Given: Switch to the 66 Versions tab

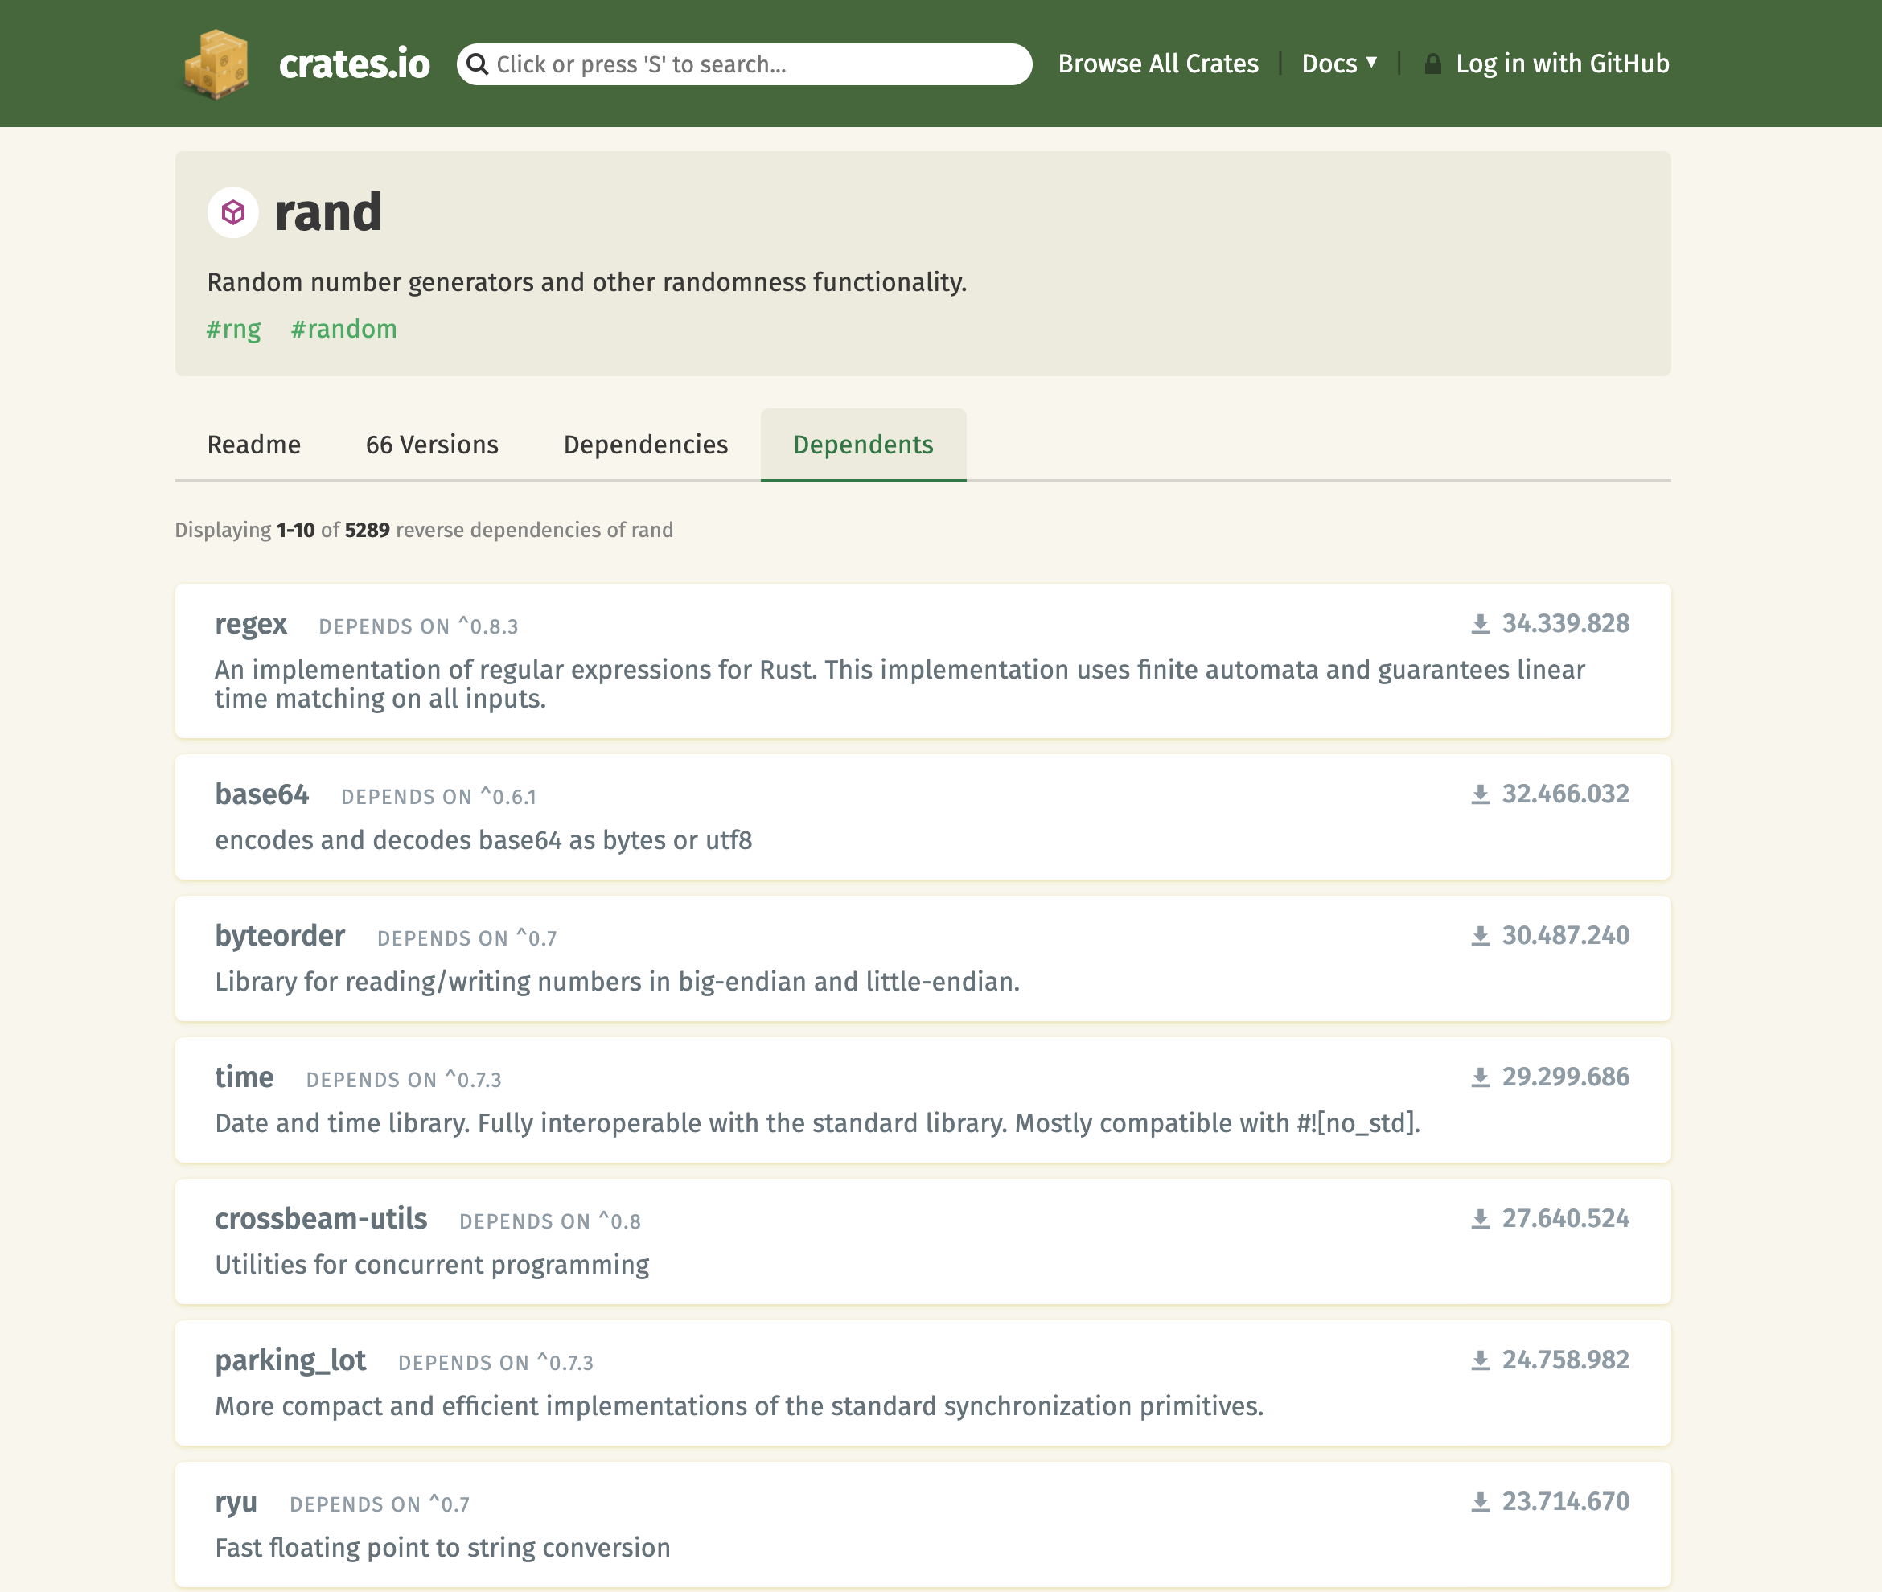Looking at the screenshot, I should 431,445.
